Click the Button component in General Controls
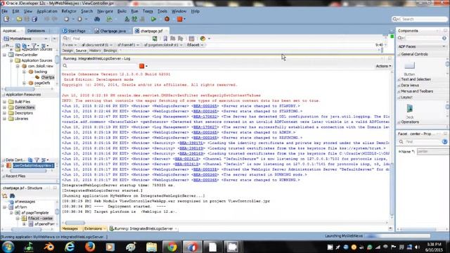450x253 pixels. coord(409,68)
